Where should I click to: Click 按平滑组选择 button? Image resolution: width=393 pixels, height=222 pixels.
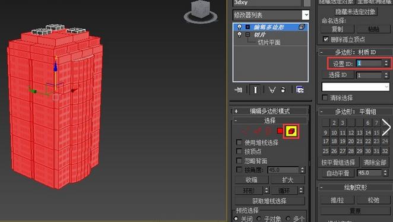[x=338, y=163]
